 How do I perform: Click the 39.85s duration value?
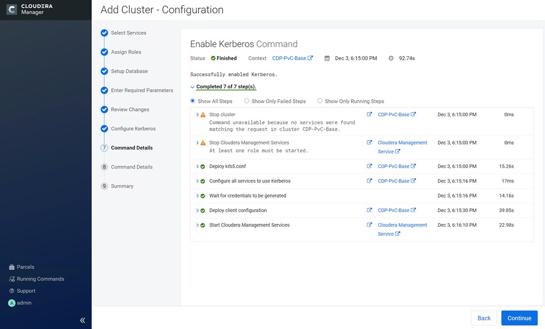pyautogui.click(x=506, y=210)
